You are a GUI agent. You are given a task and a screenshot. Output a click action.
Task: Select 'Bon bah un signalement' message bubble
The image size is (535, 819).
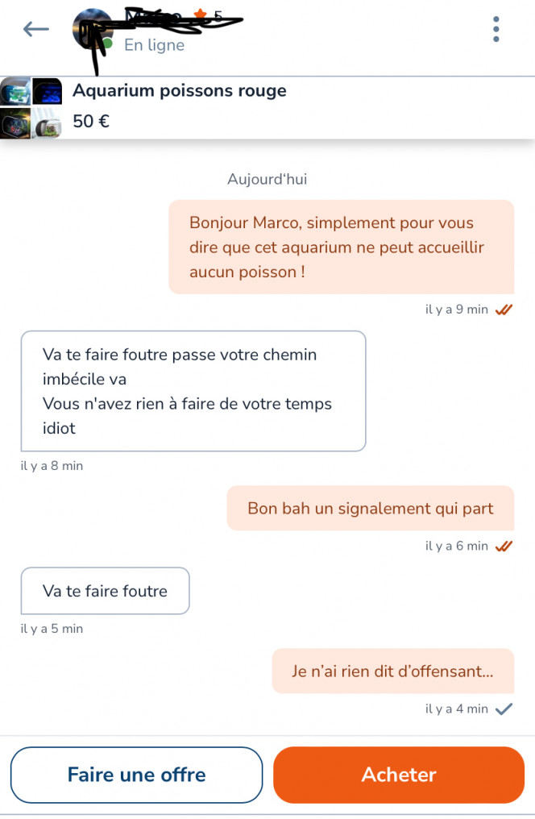click(x=371, y=508)
